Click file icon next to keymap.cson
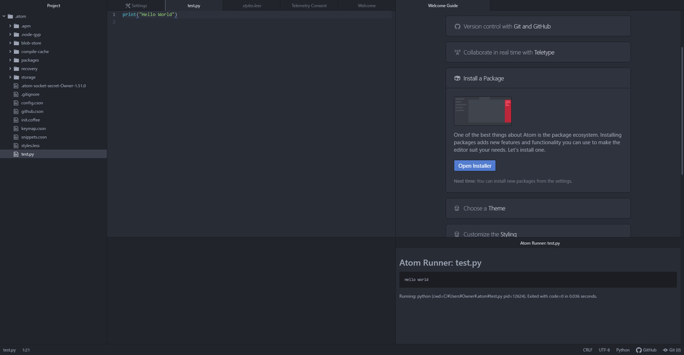This screenshot has height=355, width=684. [16, 128]
